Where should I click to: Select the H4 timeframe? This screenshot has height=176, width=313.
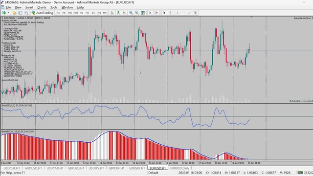tap(87, 13)
